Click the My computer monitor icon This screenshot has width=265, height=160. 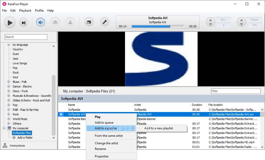tap(9, 128)
